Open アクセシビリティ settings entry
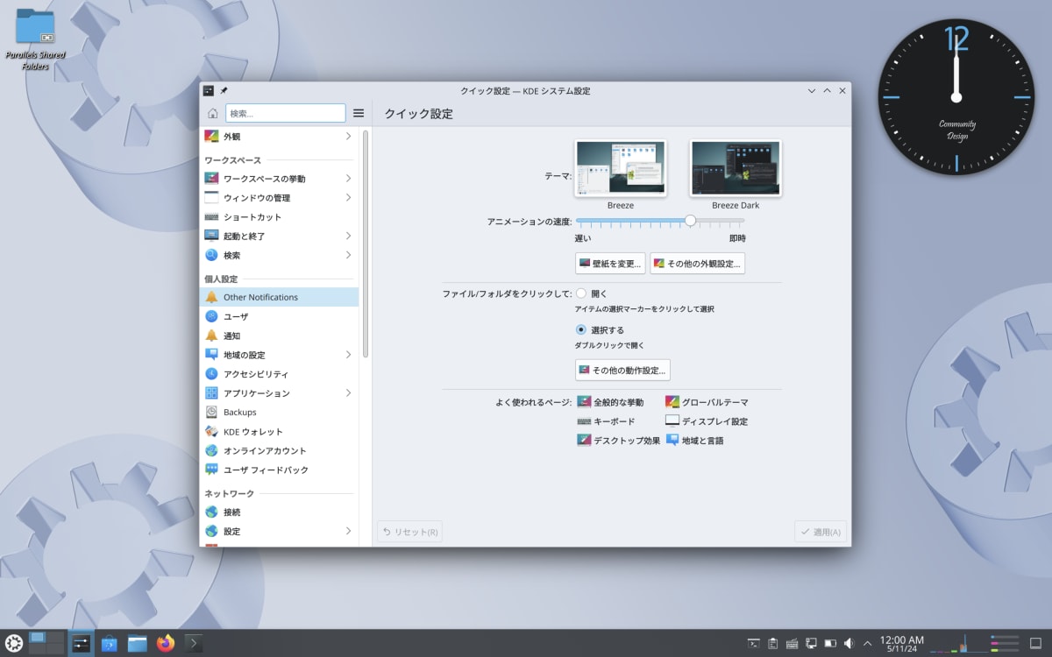This screenshot has height=657, width=1052. coord(279,374)
